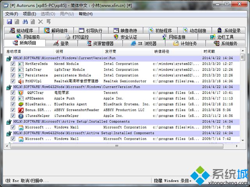
Task: Click the Save toolbar icon
Action: pyautogui.click(x=9, y=21)
